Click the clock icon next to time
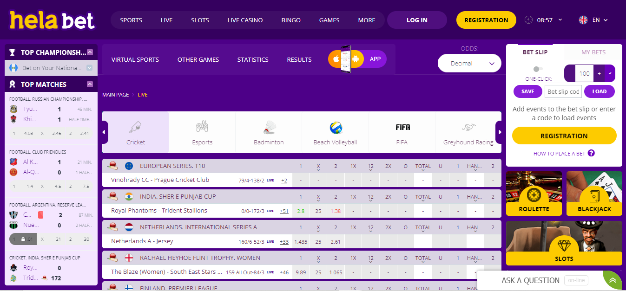626x291 pixels. coord(528,20)
